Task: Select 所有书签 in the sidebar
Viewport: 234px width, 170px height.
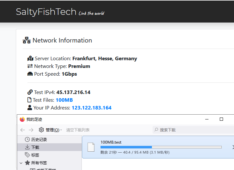Action: pyautogui.click(x=49, y=163)
